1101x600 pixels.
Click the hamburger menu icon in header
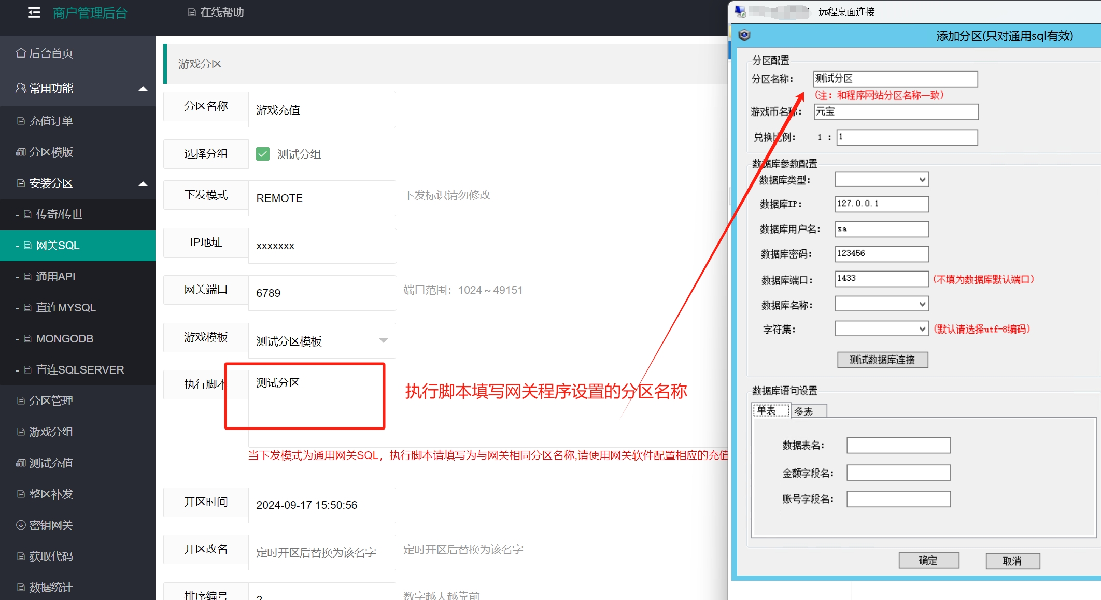(x=34, y=12)
